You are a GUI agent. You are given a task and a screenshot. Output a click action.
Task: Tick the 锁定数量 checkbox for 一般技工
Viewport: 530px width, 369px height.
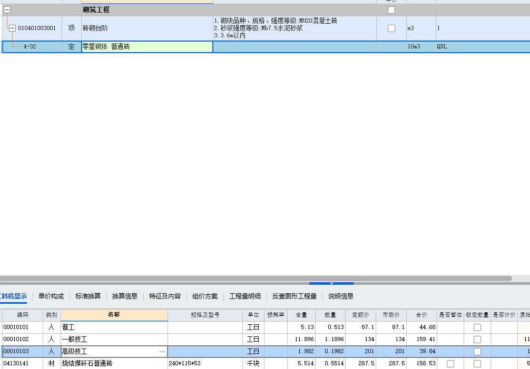click(x=477, y=340)
